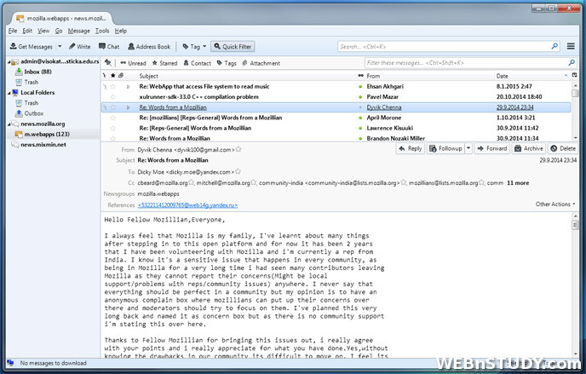The width and height of the screenshot is (586, 374).
Task: Click the Filter these messages field
Action: [470, 63]
